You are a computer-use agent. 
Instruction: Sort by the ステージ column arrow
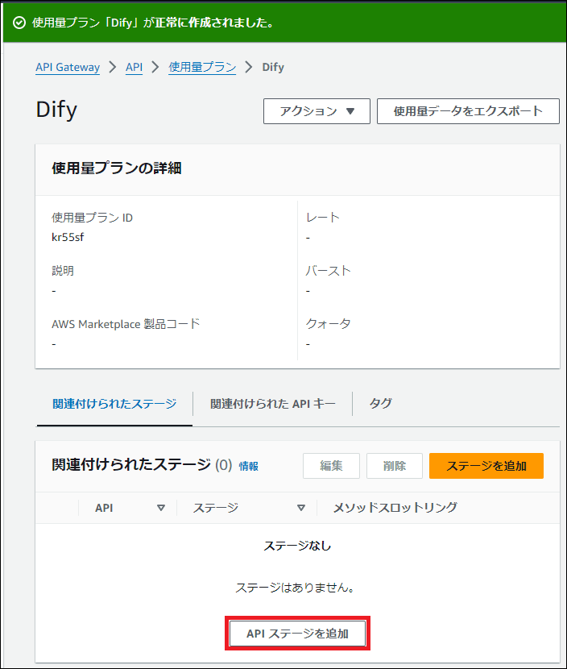[x=301, y=508]
